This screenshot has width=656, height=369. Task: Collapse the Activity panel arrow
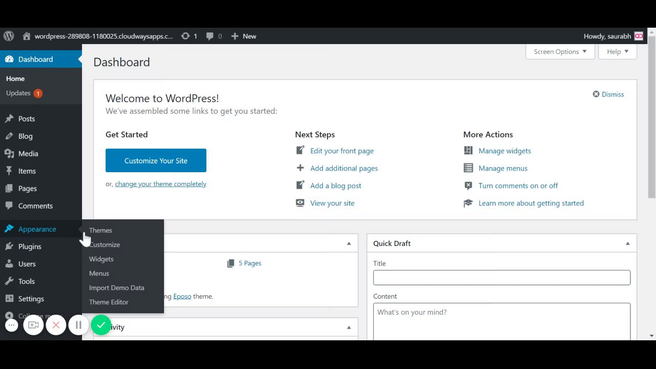348,327
